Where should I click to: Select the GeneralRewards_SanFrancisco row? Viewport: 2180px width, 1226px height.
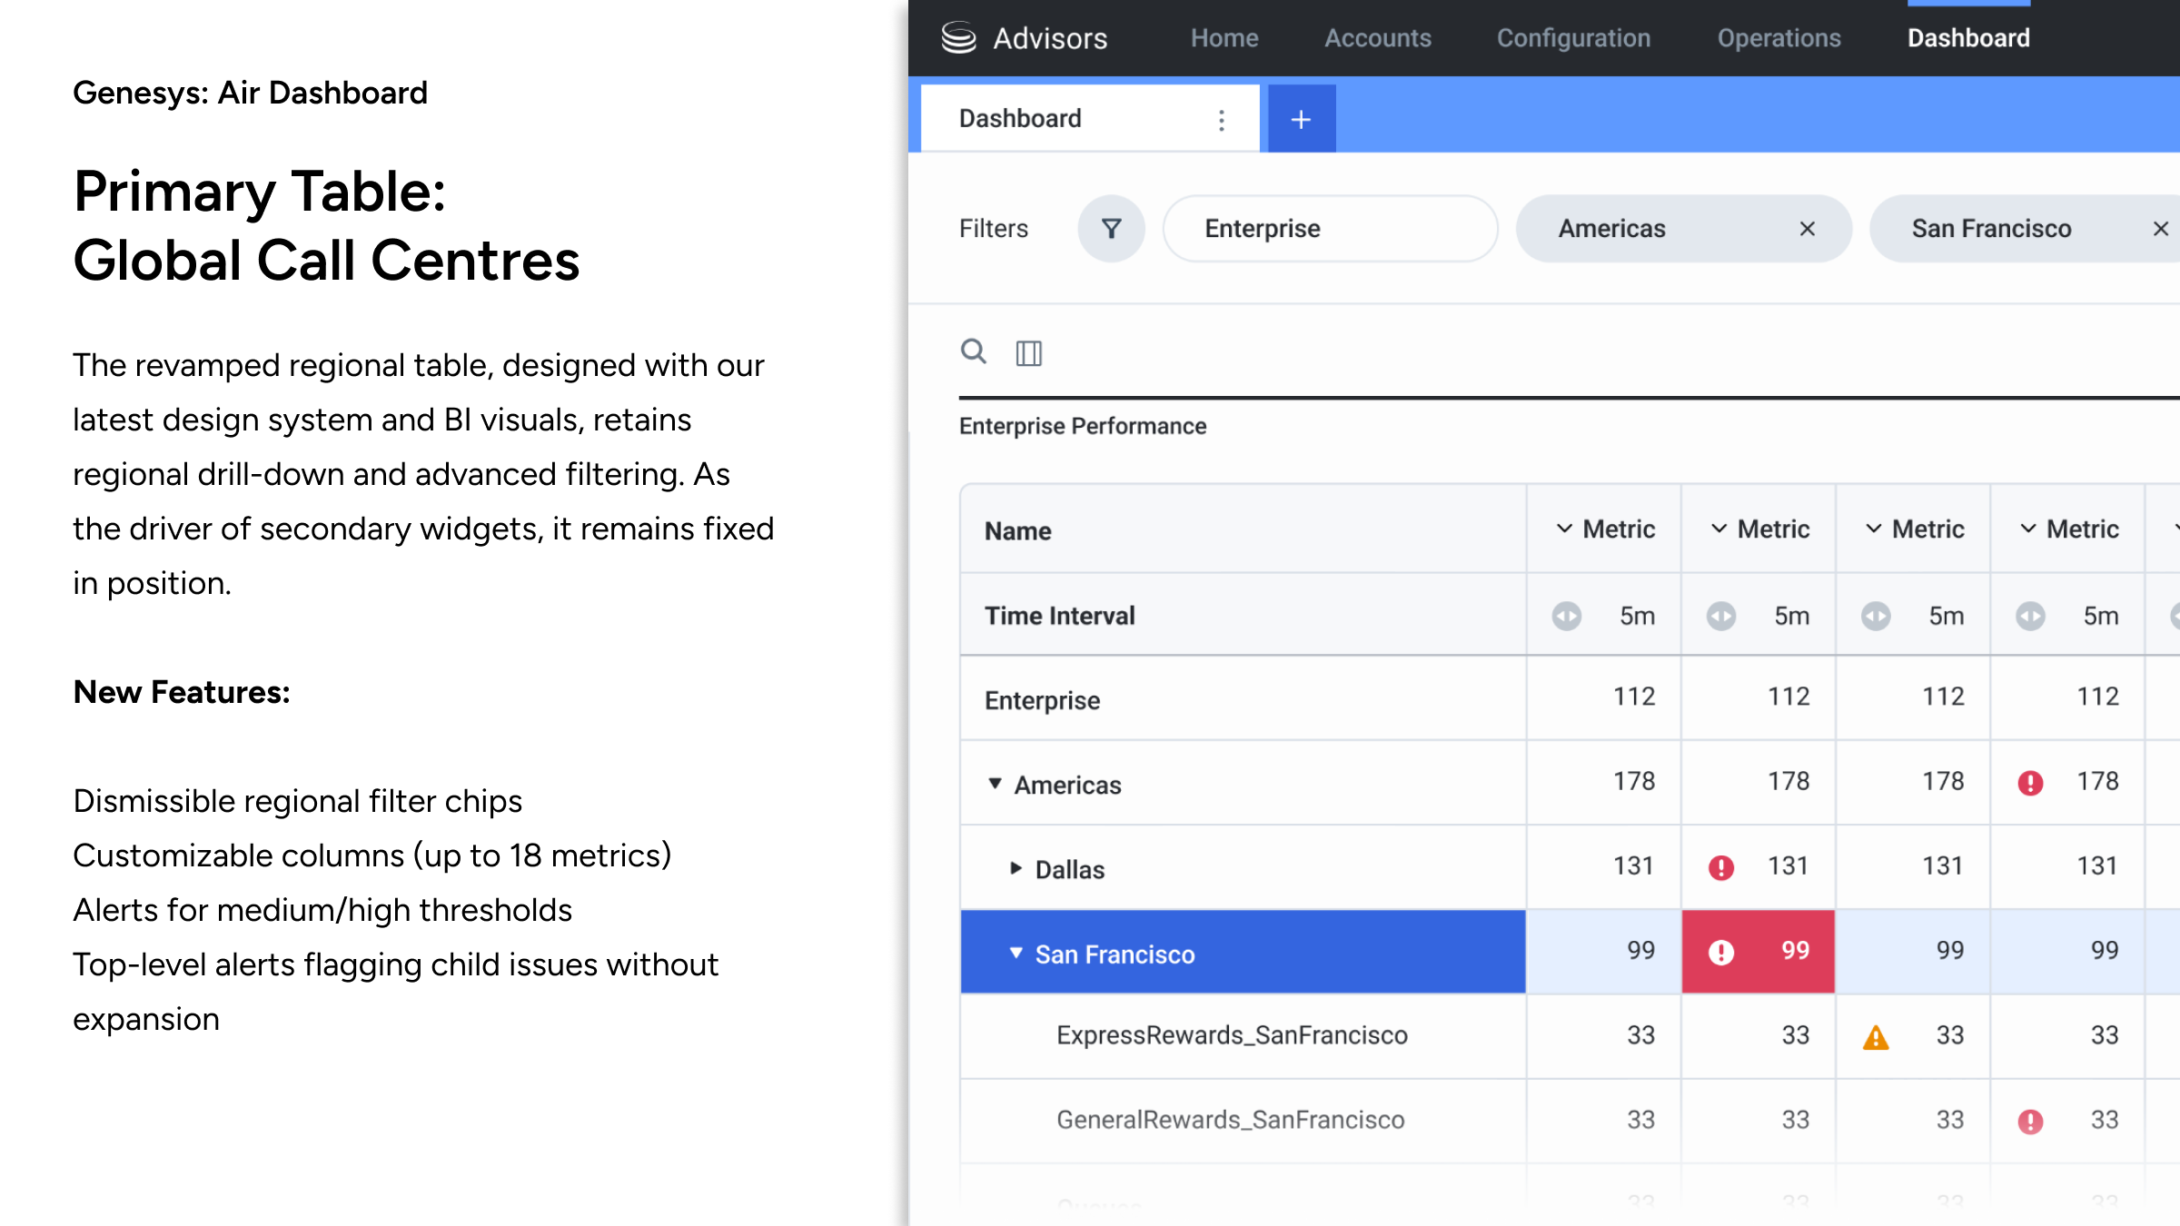pos(1230,1120)
